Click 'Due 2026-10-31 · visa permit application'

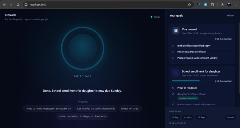click(202, 33)
